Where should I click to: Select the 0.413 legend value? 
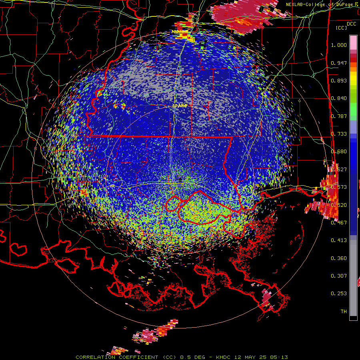tap(339, 240)
